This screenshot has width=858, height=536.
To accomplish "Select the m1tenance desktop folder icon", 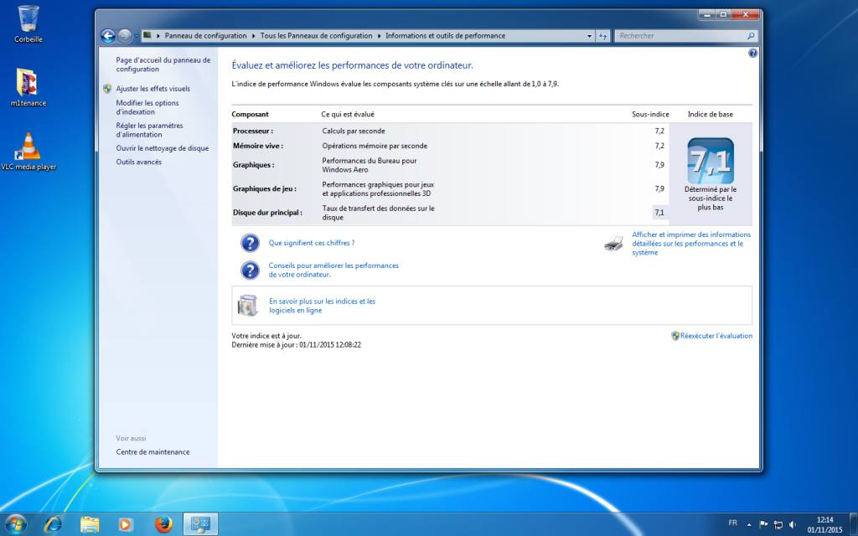I will point(28,87).
